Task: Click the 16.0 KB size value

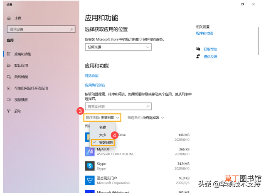Action: [x=184, y=178]
